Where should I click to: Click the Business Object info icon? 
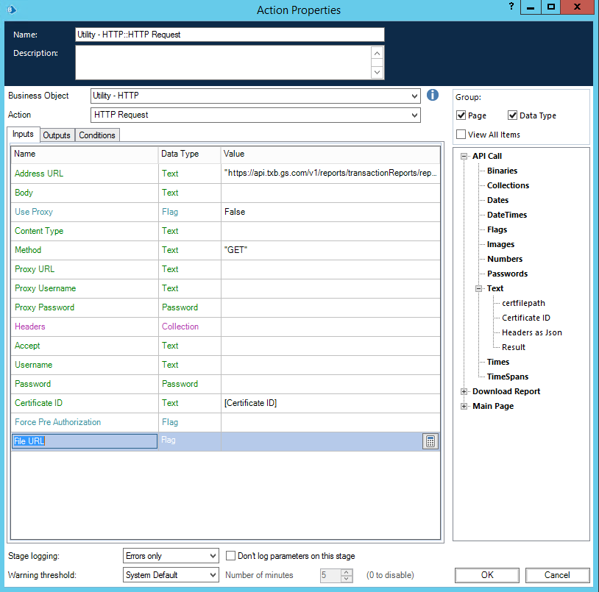pyautogui.click(x=433, y=96)
